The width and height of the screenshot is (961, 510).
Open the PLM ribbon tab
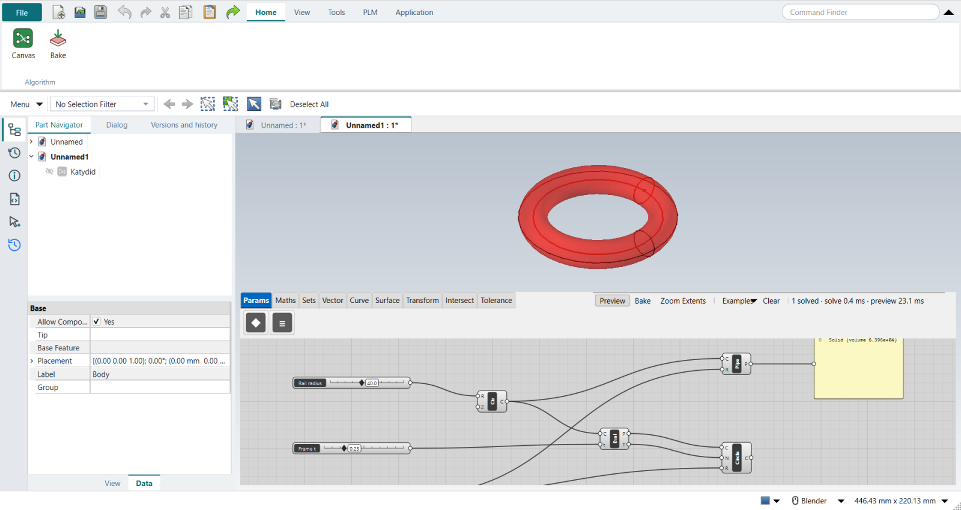click(370, 12)
